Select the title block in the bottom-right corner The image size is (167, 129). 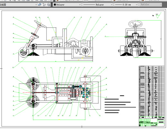point(152,122)
